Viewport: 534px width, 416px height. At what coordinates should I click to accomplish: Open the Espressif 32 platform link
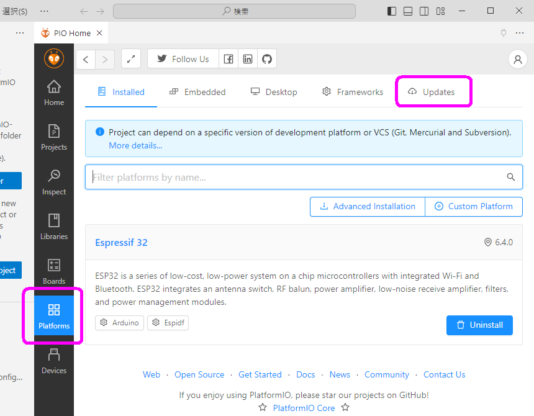(121, 242)
